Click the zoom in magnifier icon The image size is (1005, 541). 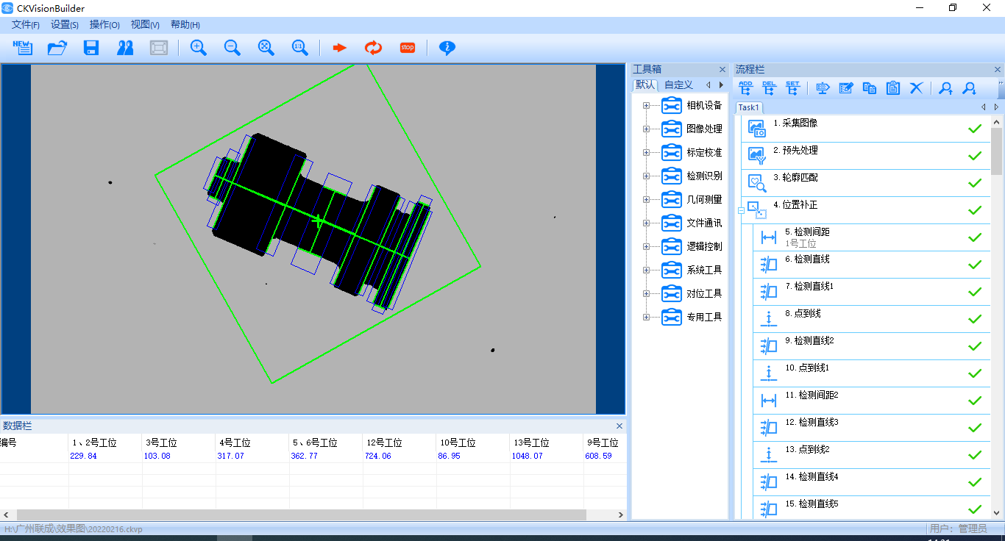pos(199,48)
